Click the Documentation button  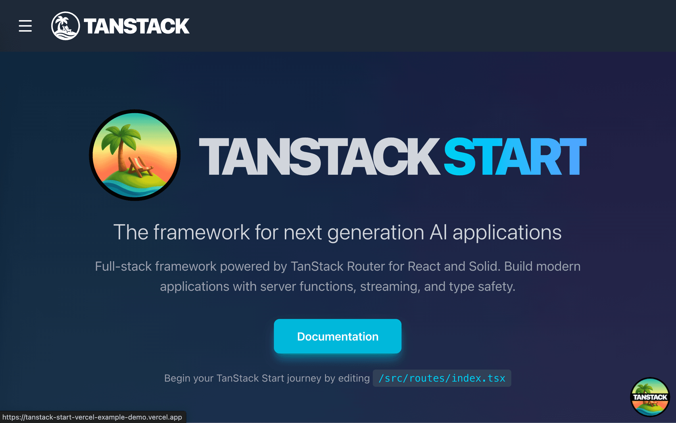(x=338, y=336)
